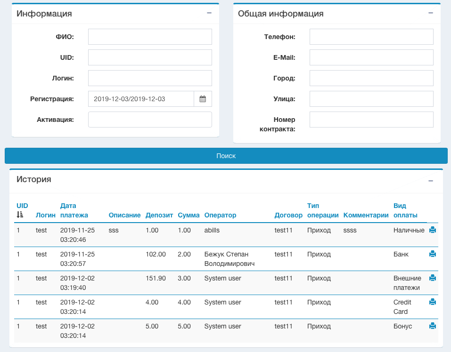The width and height of the screenshot is (451, 352).
Task: Collapse the Информация panel
Action: coord(209,13)
